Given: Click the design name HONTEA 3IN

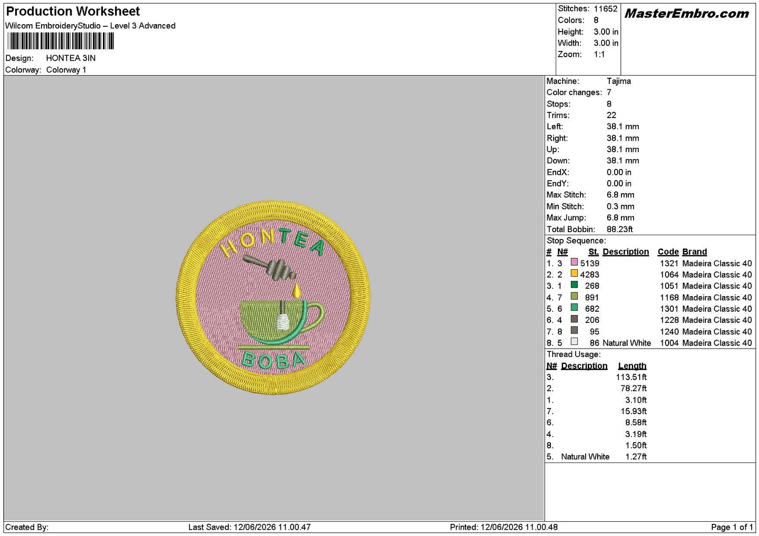Looking at the screenshot, I should click(x=71, y=58).
